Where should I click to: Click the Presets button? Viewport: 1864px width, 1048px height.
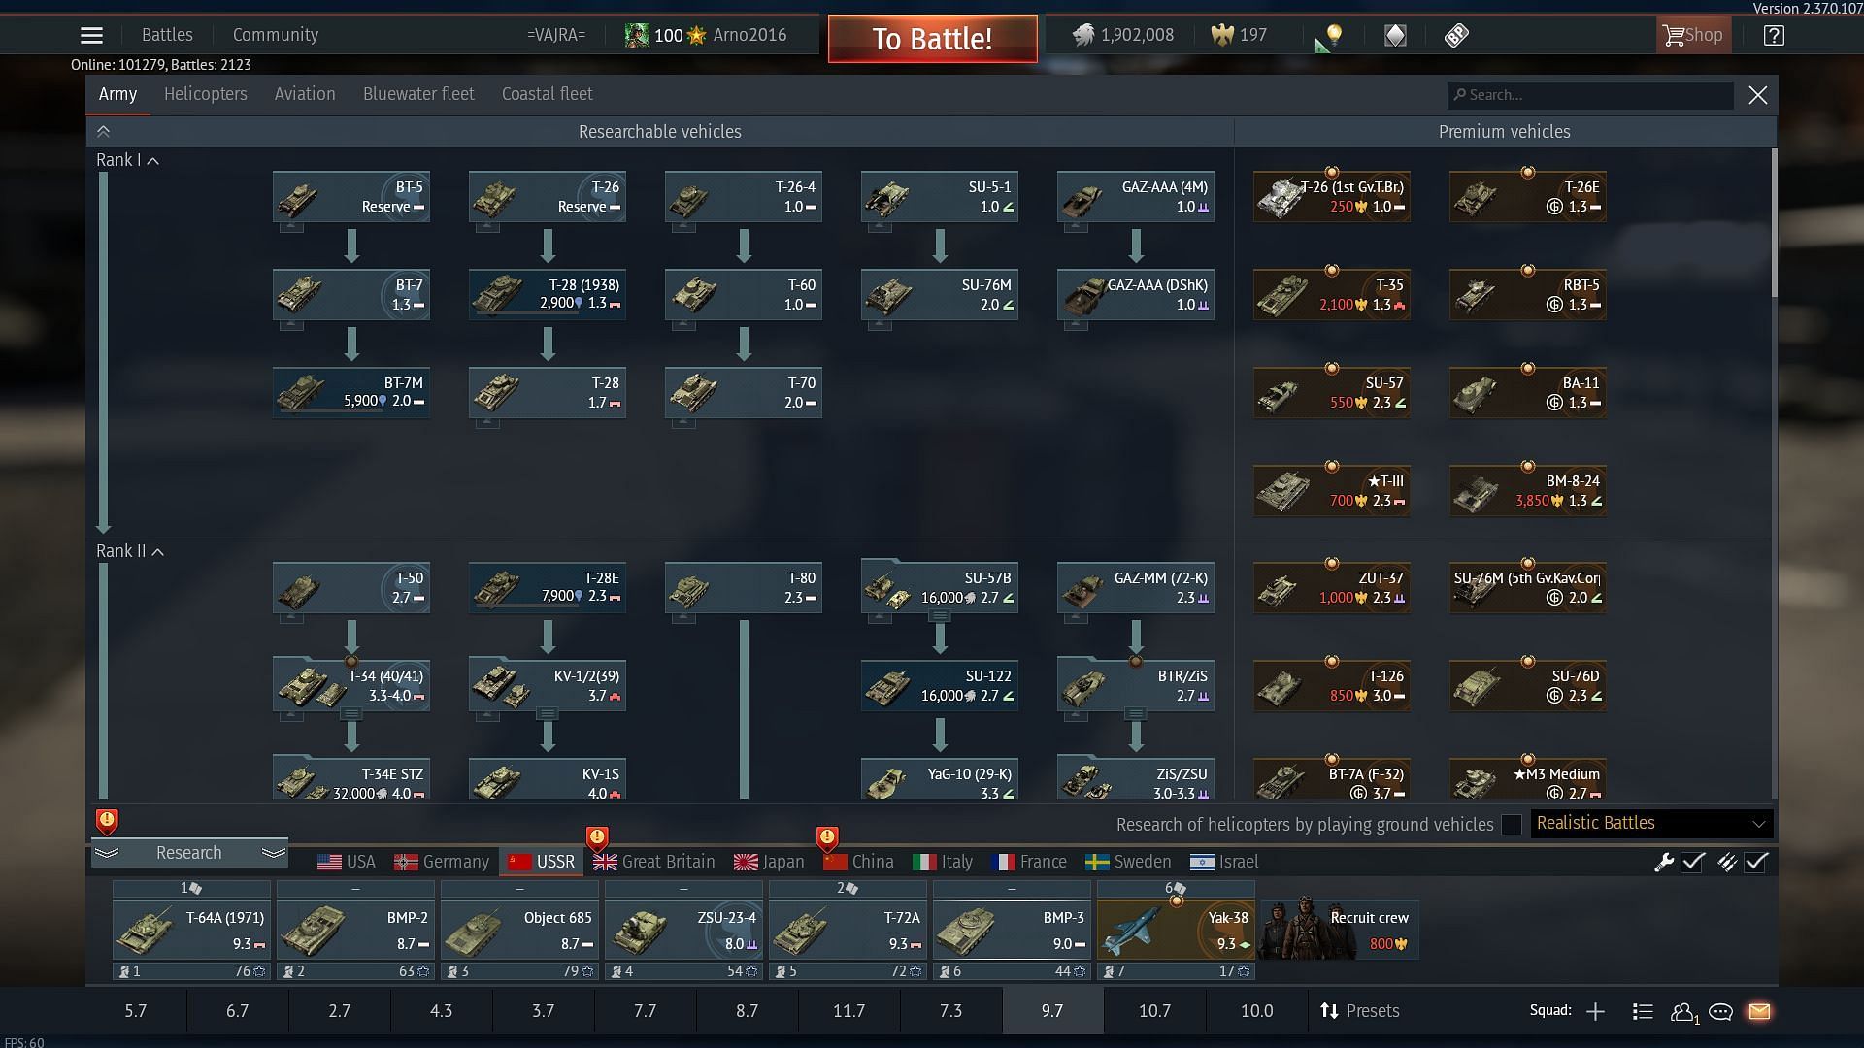coord(1359,1011)
